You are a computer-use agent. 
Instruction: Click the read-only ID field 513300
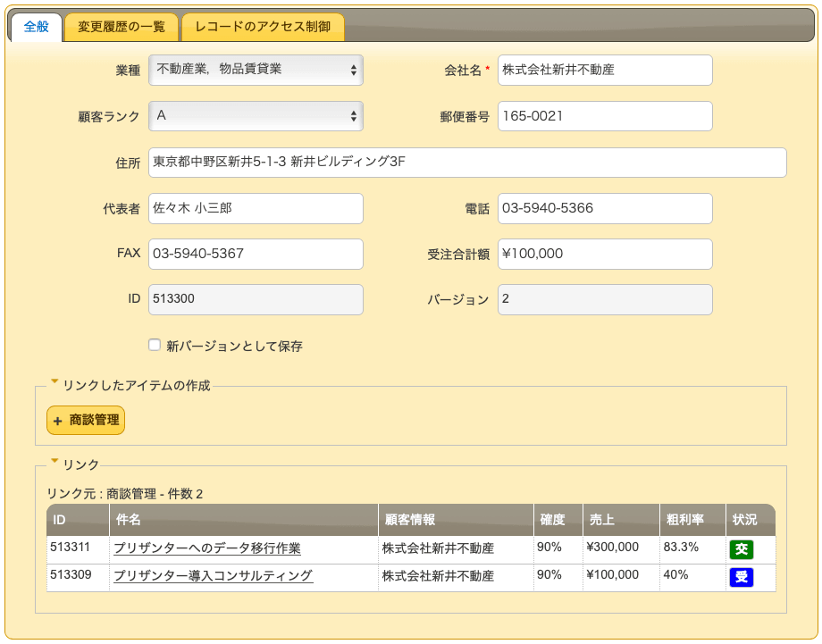click(x=256, y=300)
